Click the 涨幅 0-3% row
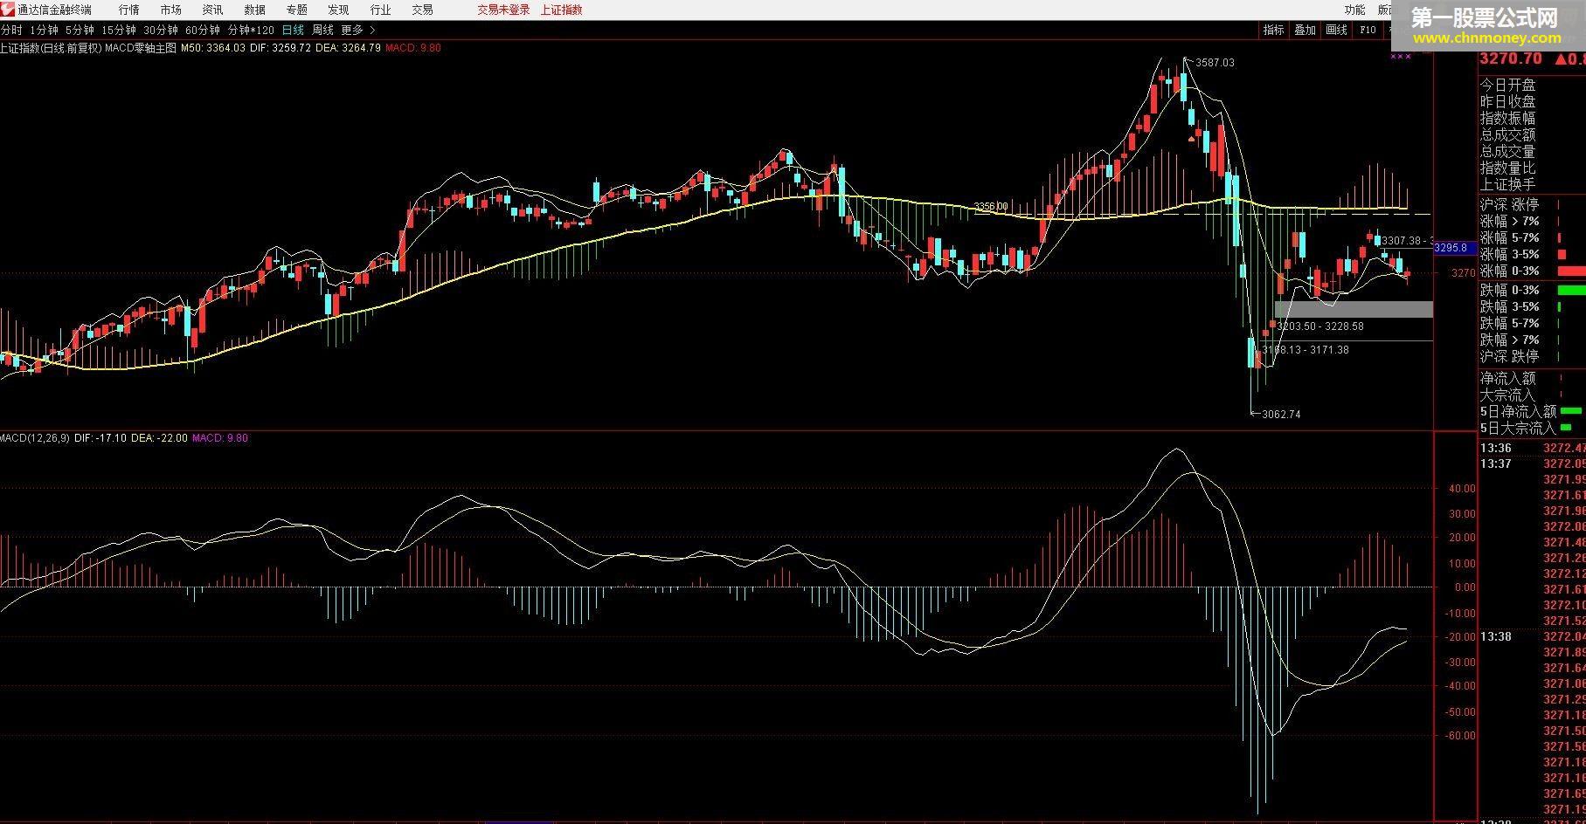Screen dimensions: 1586x824 (x=1532, y=271)
